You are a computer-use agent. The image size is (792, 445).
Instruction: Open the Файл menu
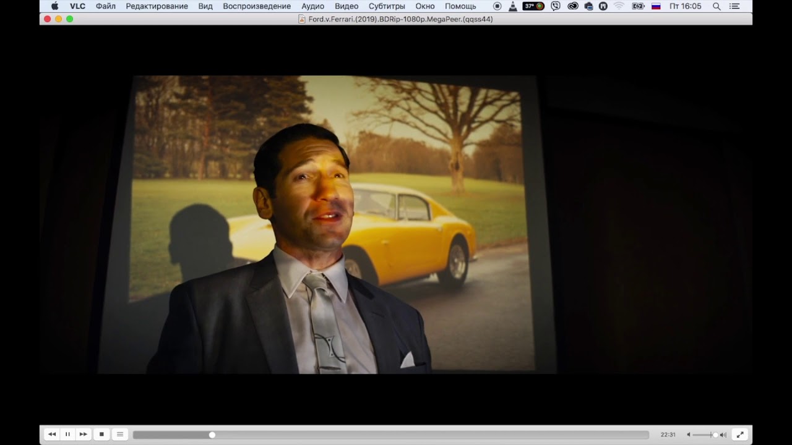point(106,6)
